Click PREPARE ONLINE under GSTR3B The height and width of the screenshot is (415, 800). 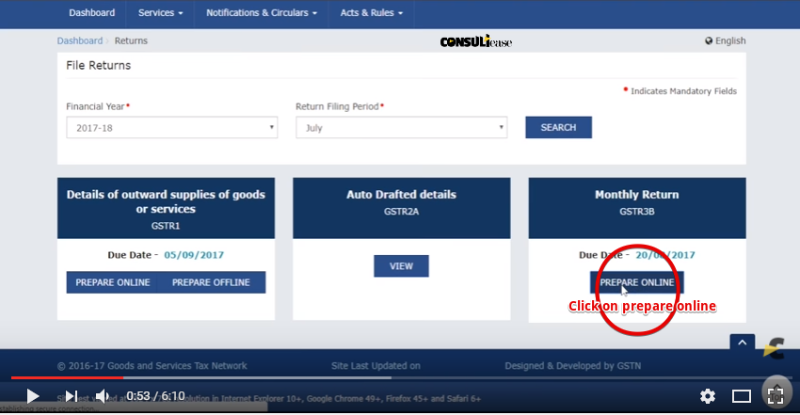pos(637,282)
